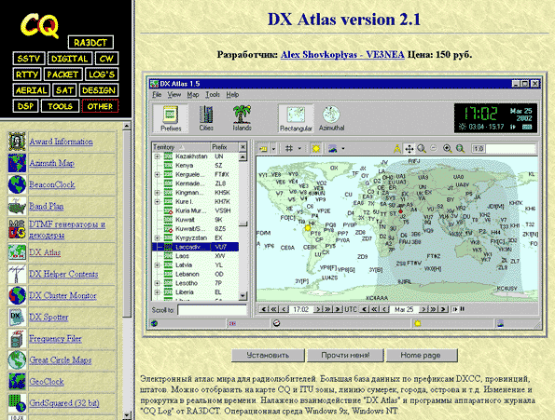The image size is (555, 420).
Task: Open the View menu
Action: [x=174, y=95]
